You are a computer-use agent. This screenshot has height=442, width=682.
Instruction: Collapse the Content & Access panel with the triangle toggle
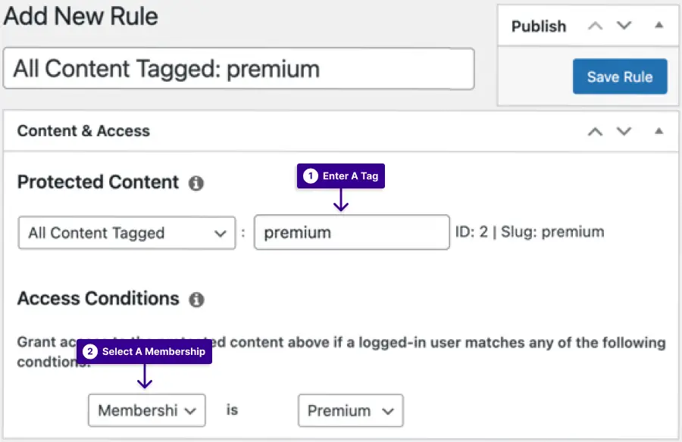(x=659, y=131)
